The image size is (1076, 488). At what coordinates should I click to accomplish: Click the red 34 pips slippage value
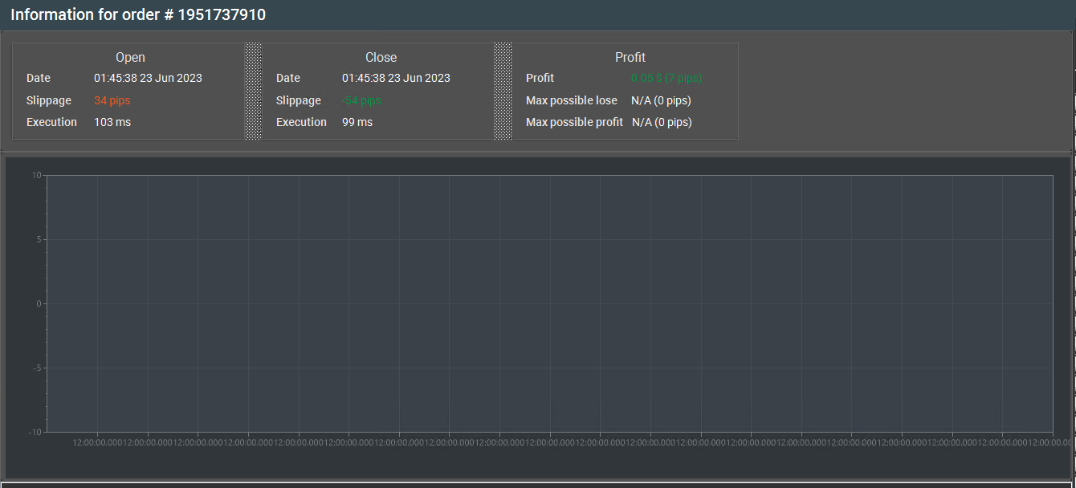112,100
